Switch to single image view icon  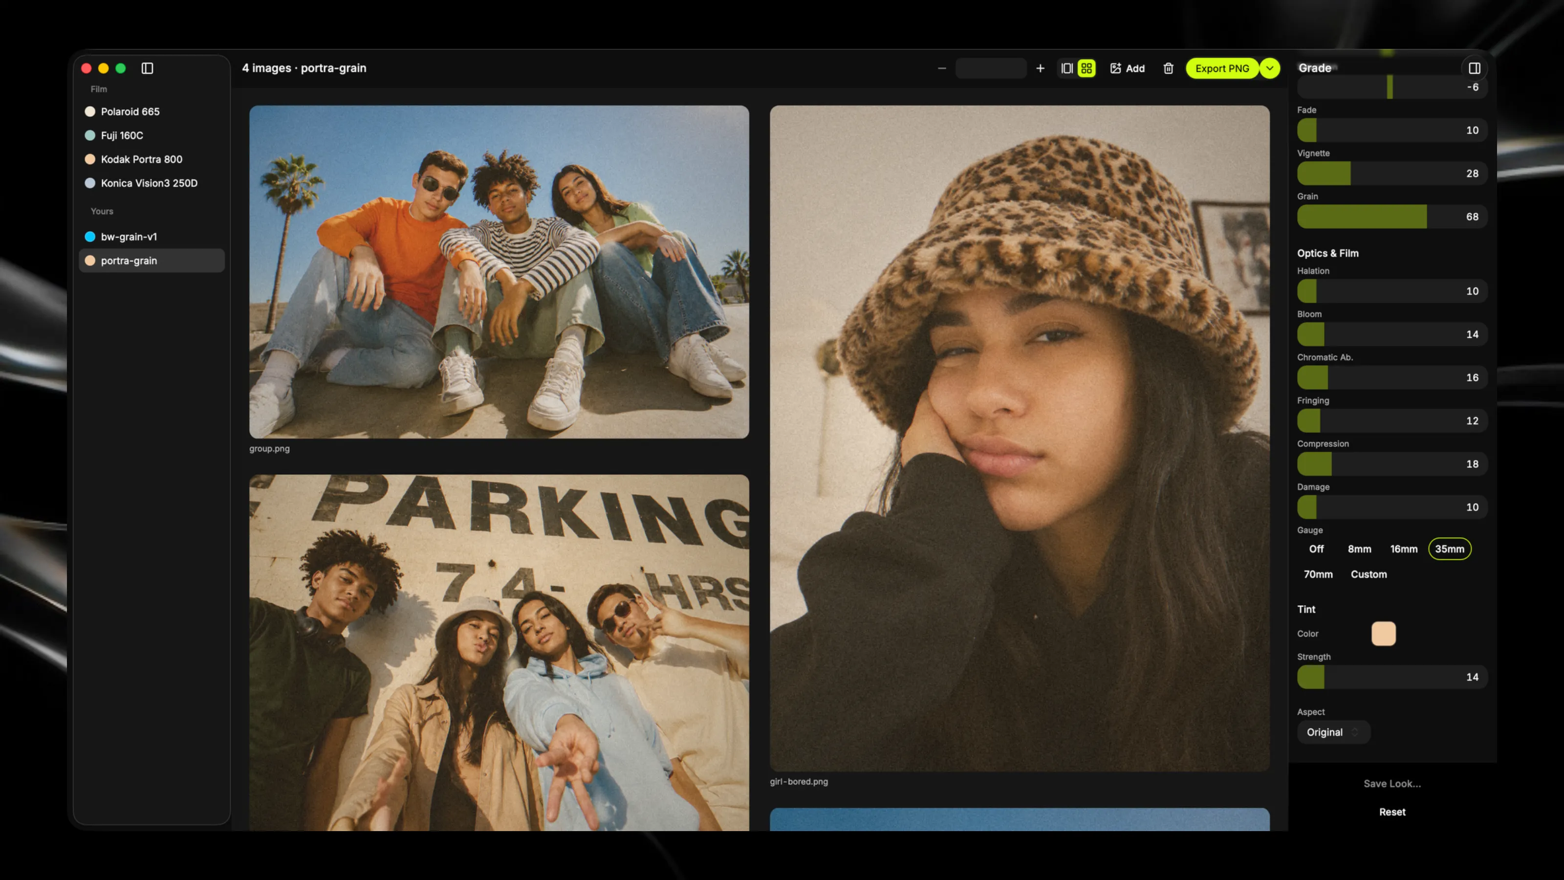1067,68
